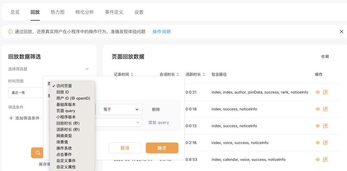Click the 操作 column header
347x171 pixels.
319,75
